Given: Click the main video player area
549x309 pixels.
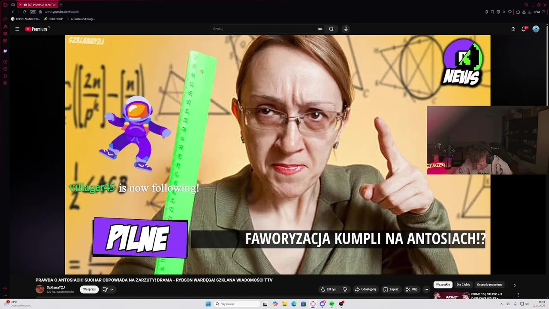Looking at the screenshot, I should click(x=278, y=154).
